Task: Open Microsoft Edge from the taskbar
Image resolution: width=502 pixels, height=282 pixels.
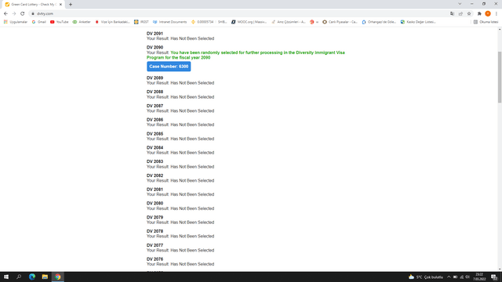Action: pyautogui.click(x=32, y=277)
